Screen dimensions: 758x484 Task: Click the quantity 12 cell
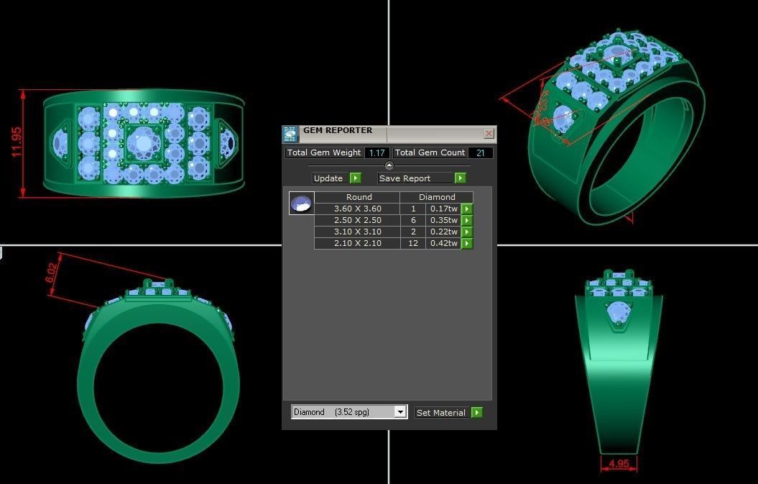point(413,244)
